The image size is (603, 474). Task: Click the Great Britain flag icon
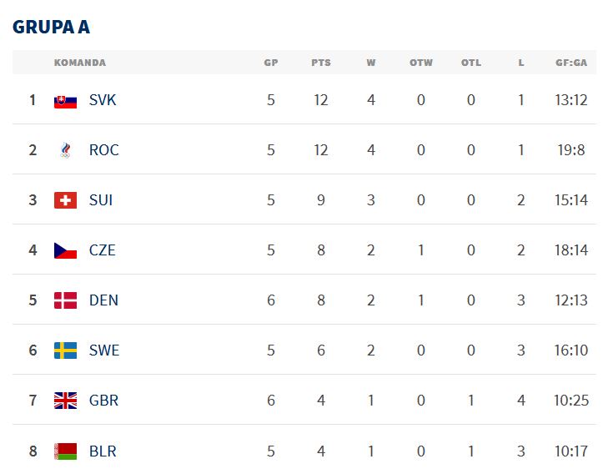point(65,401)
